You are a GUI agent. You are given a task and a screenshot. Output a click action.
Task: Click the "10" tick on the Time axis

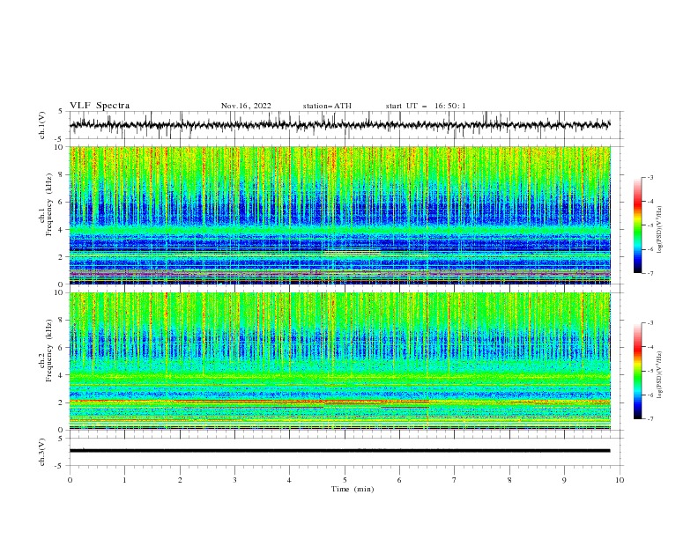coord(620,480)
